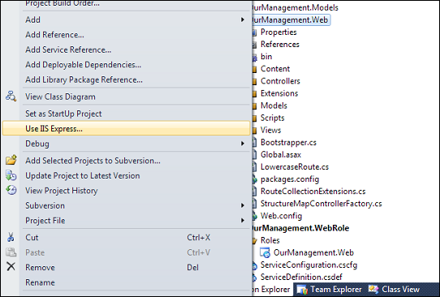Image resolution: width=440 pixels, height=297 pixels.
Task: Choose Add Selected Projects to Subversion
Action: click(x=93, y=161)
